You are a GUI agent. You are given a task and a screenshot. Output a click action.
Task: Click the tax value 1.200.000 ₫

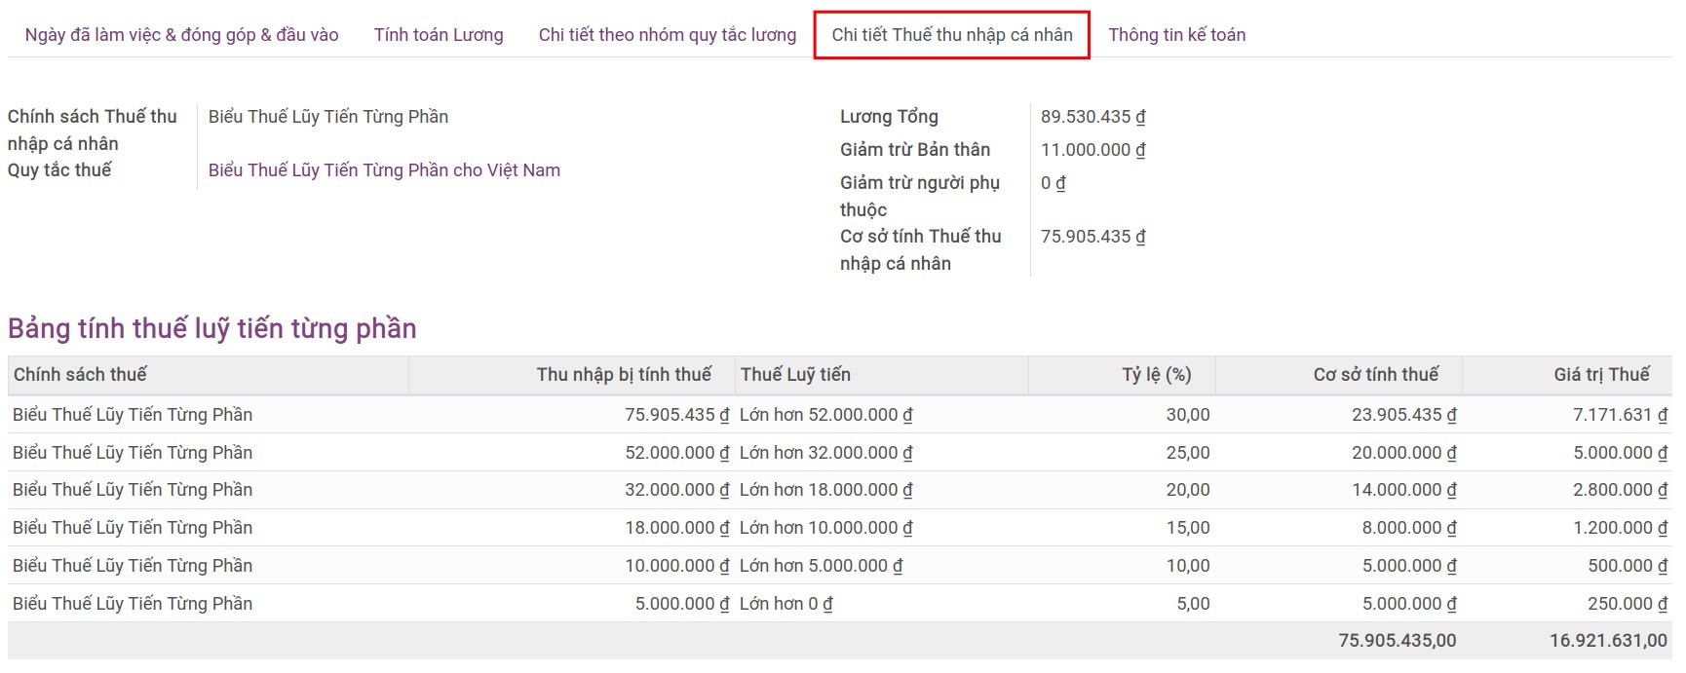(1620, 528)
